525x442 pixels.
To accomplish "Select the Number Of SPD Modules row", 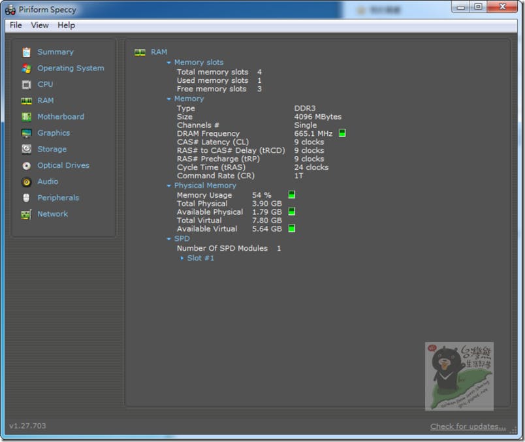I will pyautogui.click(x=229, y=249).
